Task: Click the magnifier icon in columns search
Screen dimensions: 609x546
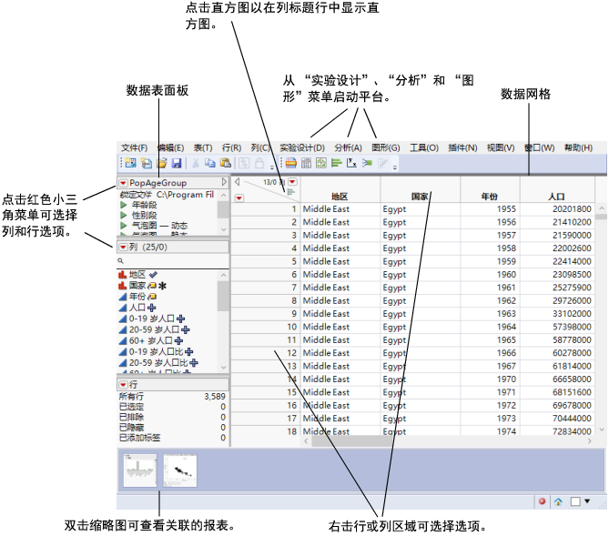Action: (x=121, y=260)
